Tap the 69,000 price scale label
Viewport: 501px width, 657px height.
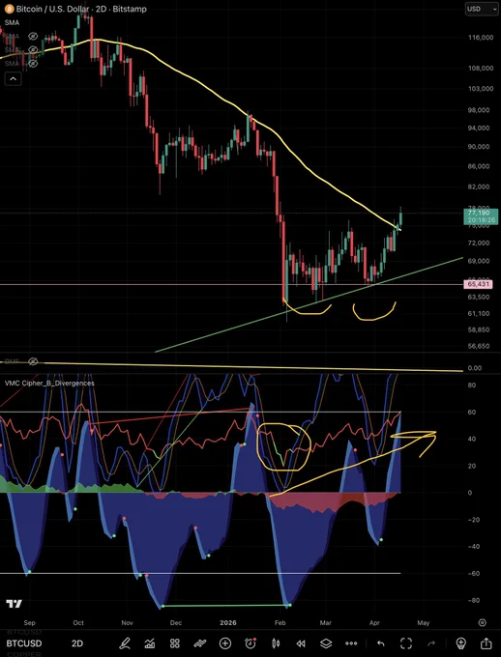pos(479,261)
